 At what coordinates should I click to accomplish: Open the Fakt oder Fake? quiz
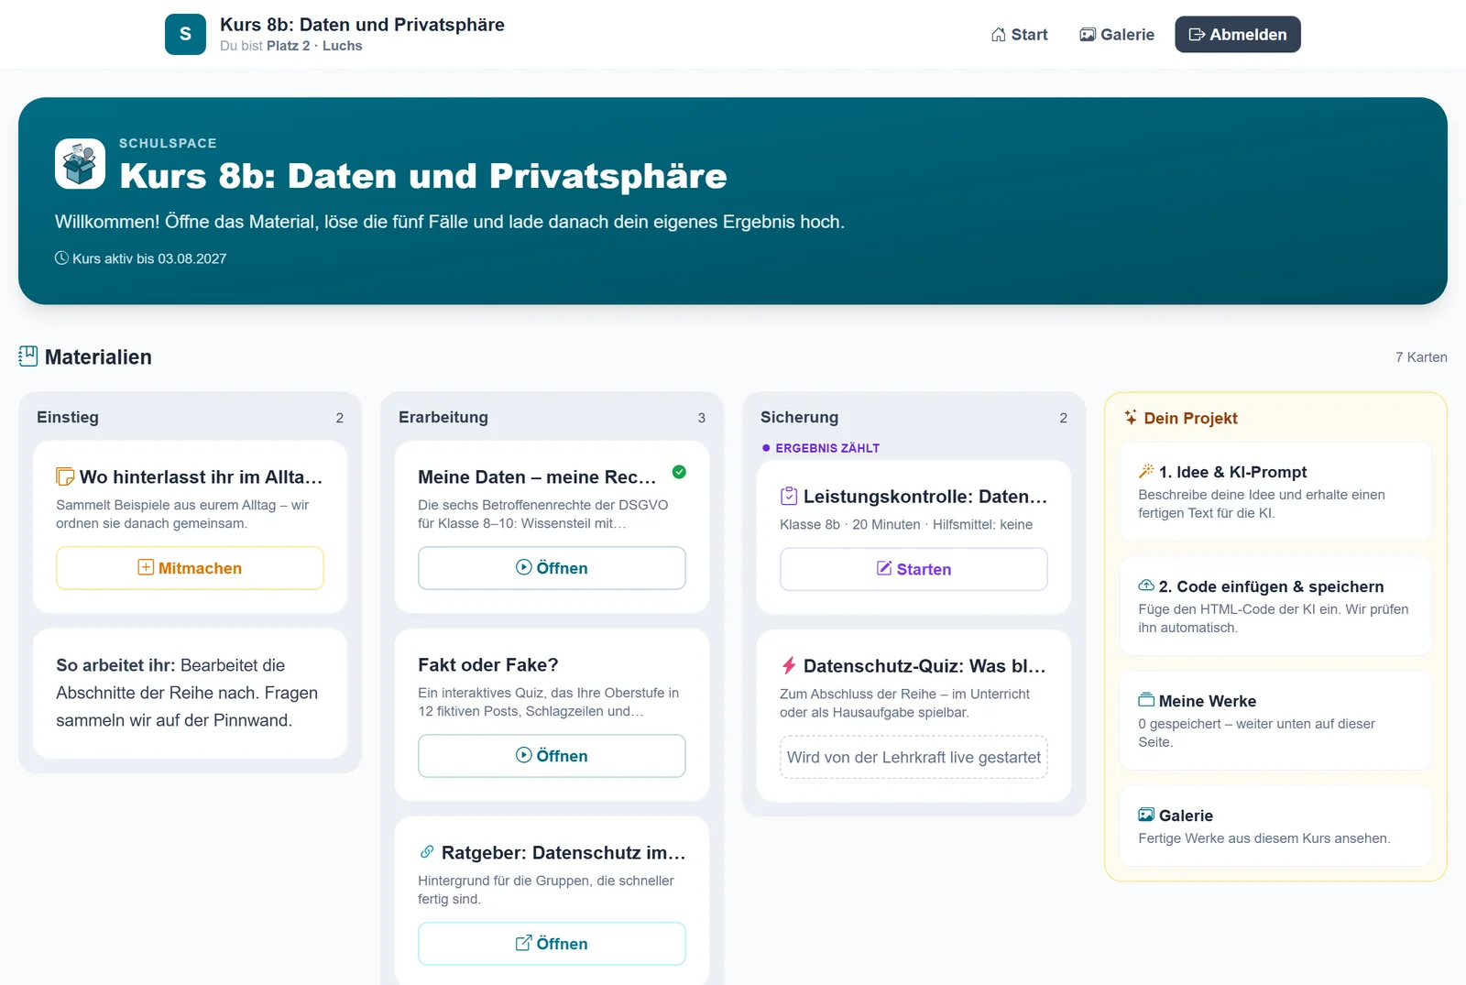[x=552, y=756]
